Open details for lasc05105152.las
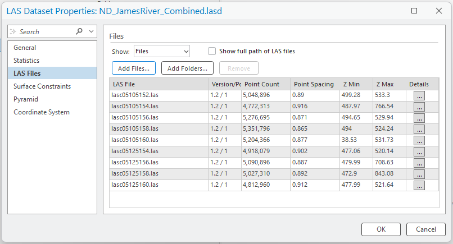 (x=419, y=96)
